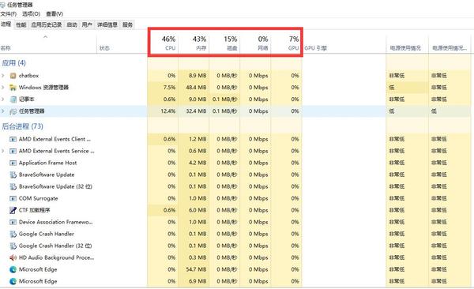Click the CTF 加载程序 pen icon
The width and height of the screenshot is (474, 289).
pos(13,210)
